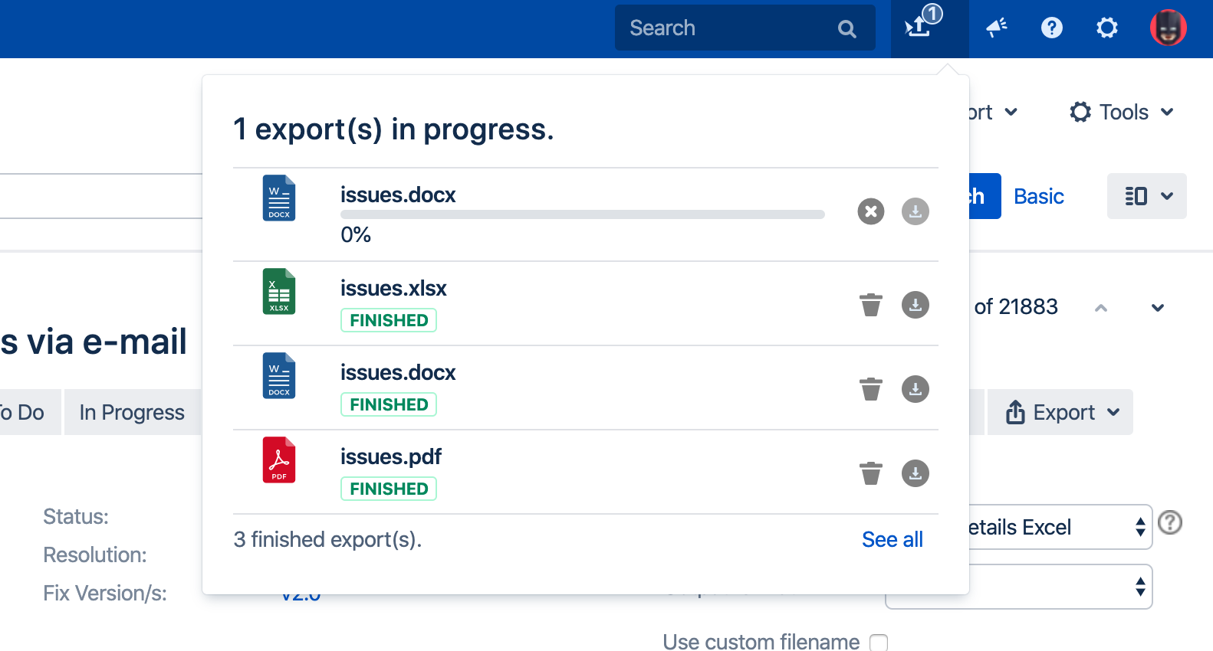Download the finished issues.xlsx file
This screenshot has height=651, width=1213.
click(x=915, y=305)
